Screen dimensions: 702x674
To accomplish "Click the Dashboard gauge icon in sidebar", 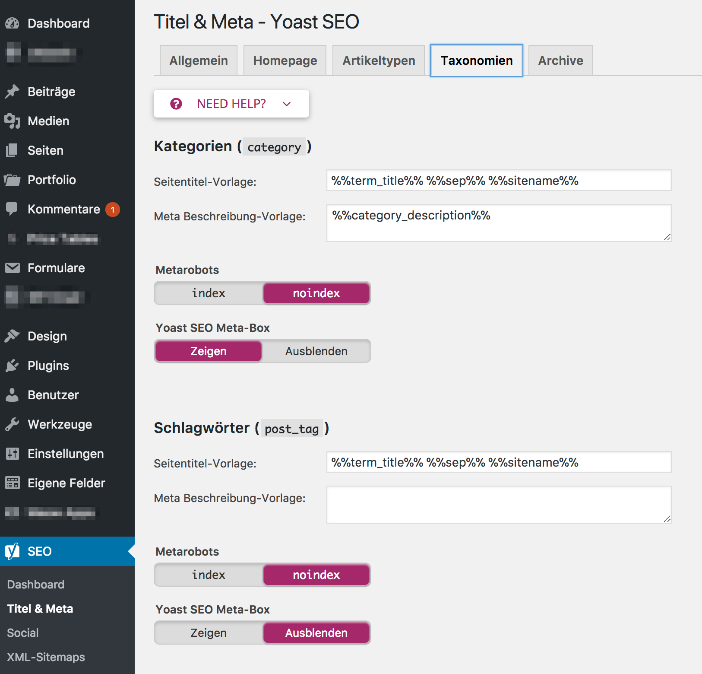I will click(x=13, y=23).
